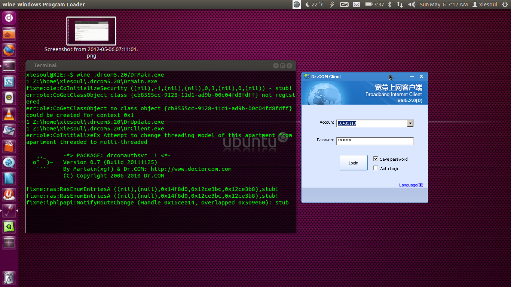
Task: Click the 'PACKAGE: drcomauthsvr' terminal line
Action: (x=117, y=155)
